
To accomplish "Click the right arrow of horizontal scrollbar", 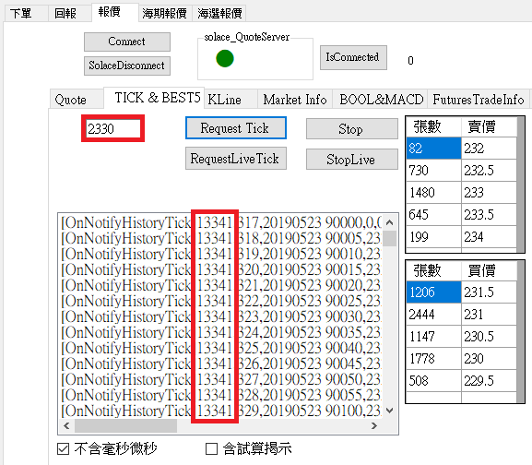I will 374,425.
